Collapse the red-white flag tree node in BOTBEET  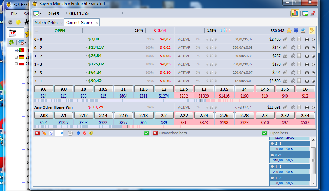(x=16, y=64)
